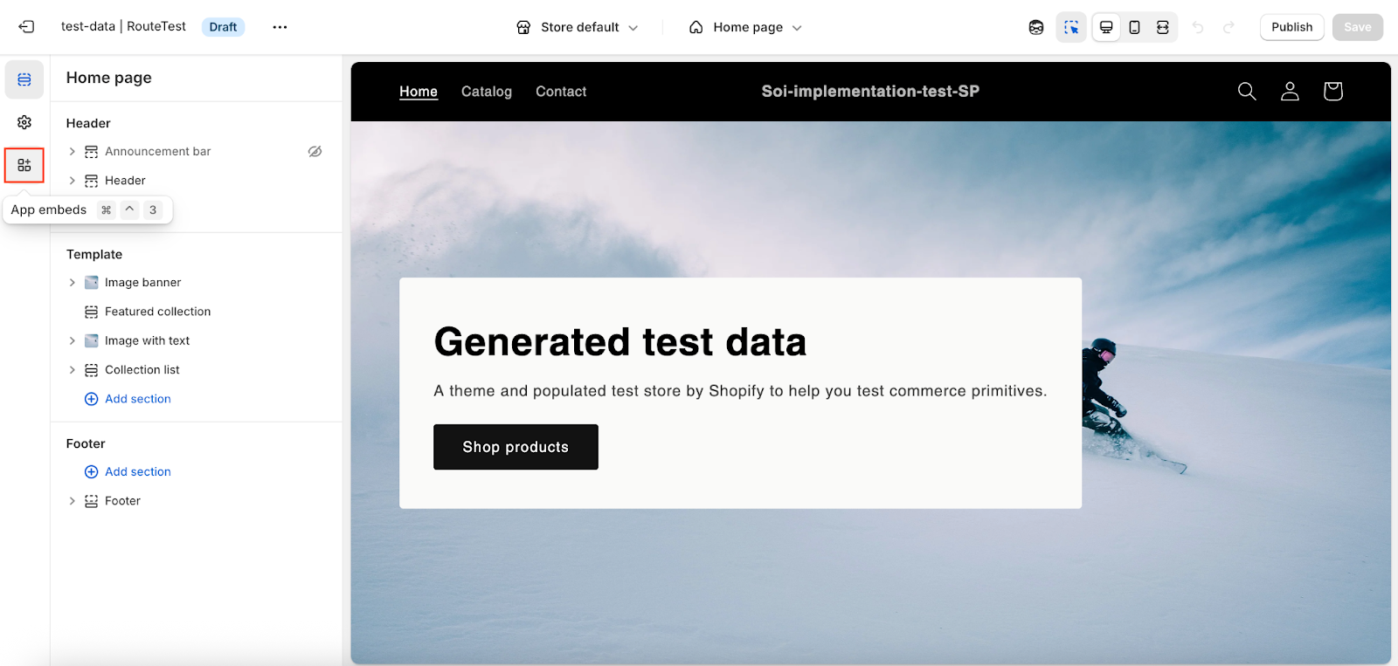
Task: Toggle the inspector selection tool icon
Action: [x=1071, y=27]
